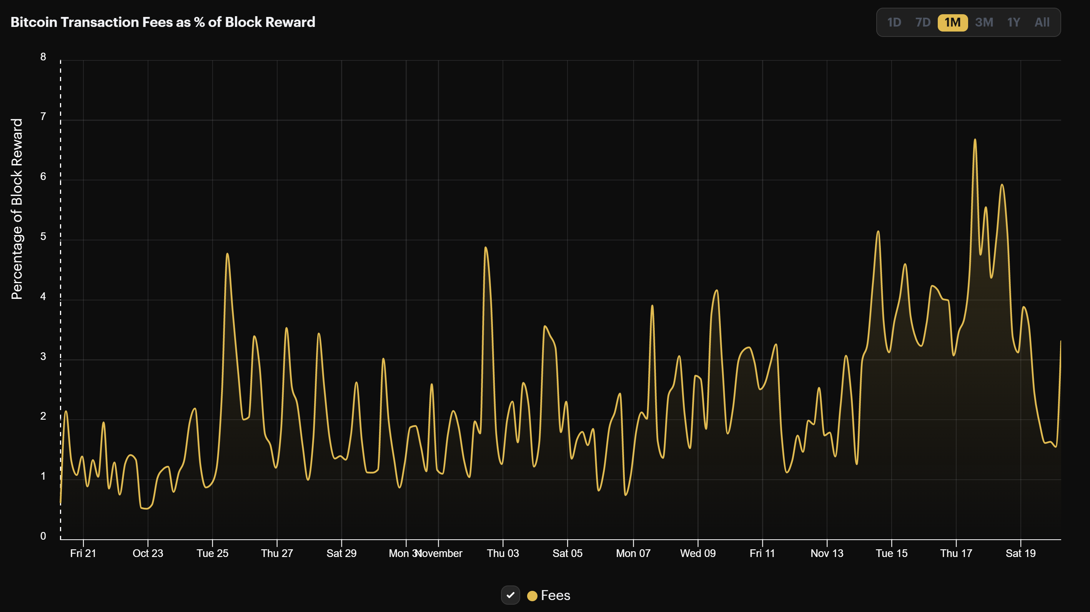Viewport: 1090px width, 612px height.
Task: Show all-time data via the All button
Action: point(1042,22)
